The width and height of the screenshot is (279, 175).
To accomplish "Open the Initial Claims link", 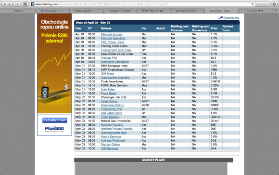I will [x=109, y=101].
